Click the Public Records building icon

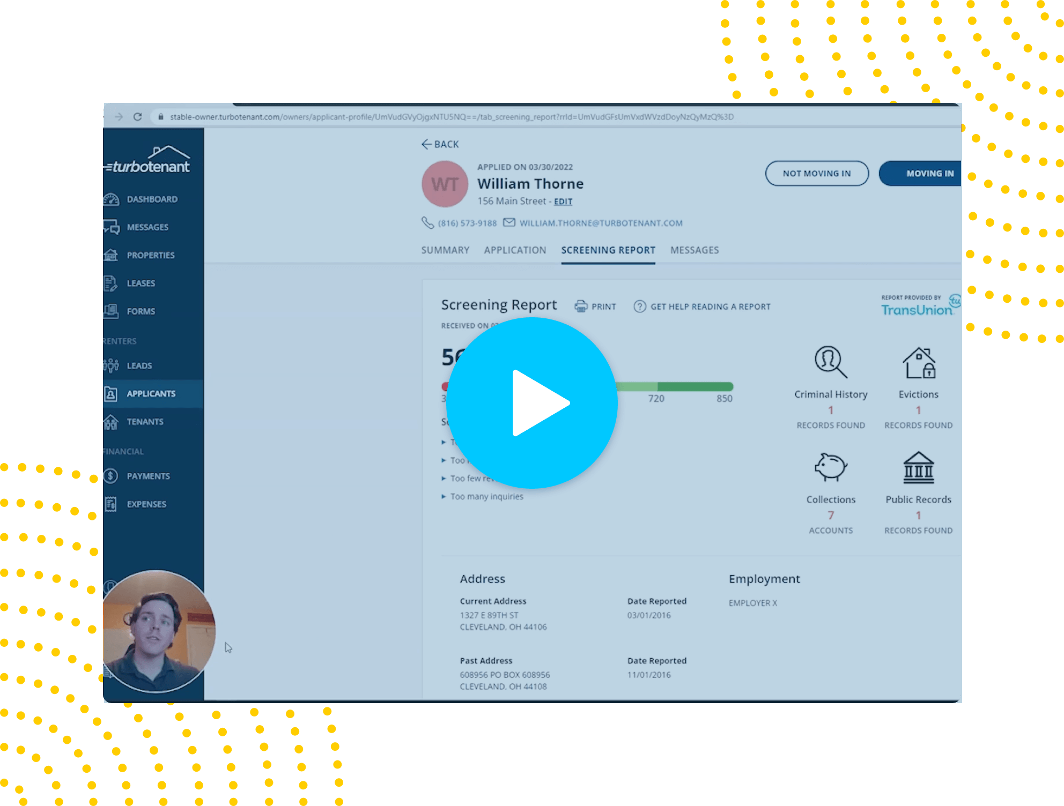coord(919,467)
